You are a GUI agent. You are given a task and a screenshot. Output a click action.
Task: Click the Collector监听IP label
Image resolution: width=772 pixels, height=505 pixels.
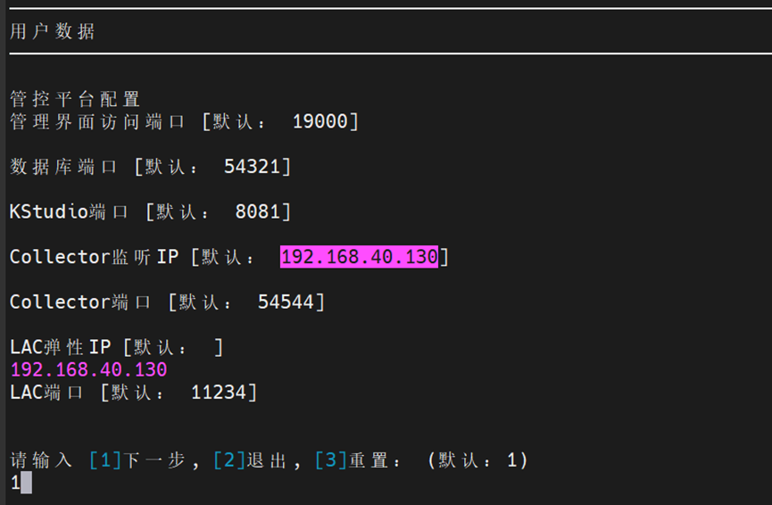click(94, 257)
